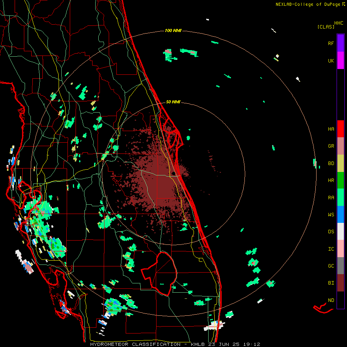Click the BD yellow legend swatch
The height and width of the screenshot is (347, 347).
[x=340, y=163]
